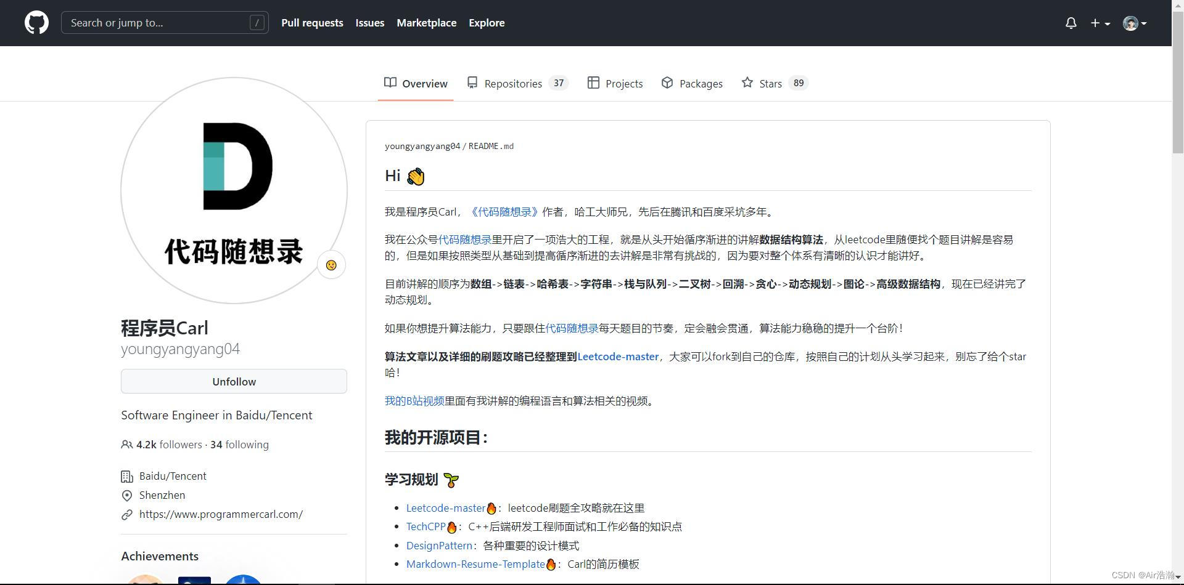This screenshot has width=1184, height=585.
Task: Open the youngyangyang04 README repo link
Action: click(x=422, y=147)
